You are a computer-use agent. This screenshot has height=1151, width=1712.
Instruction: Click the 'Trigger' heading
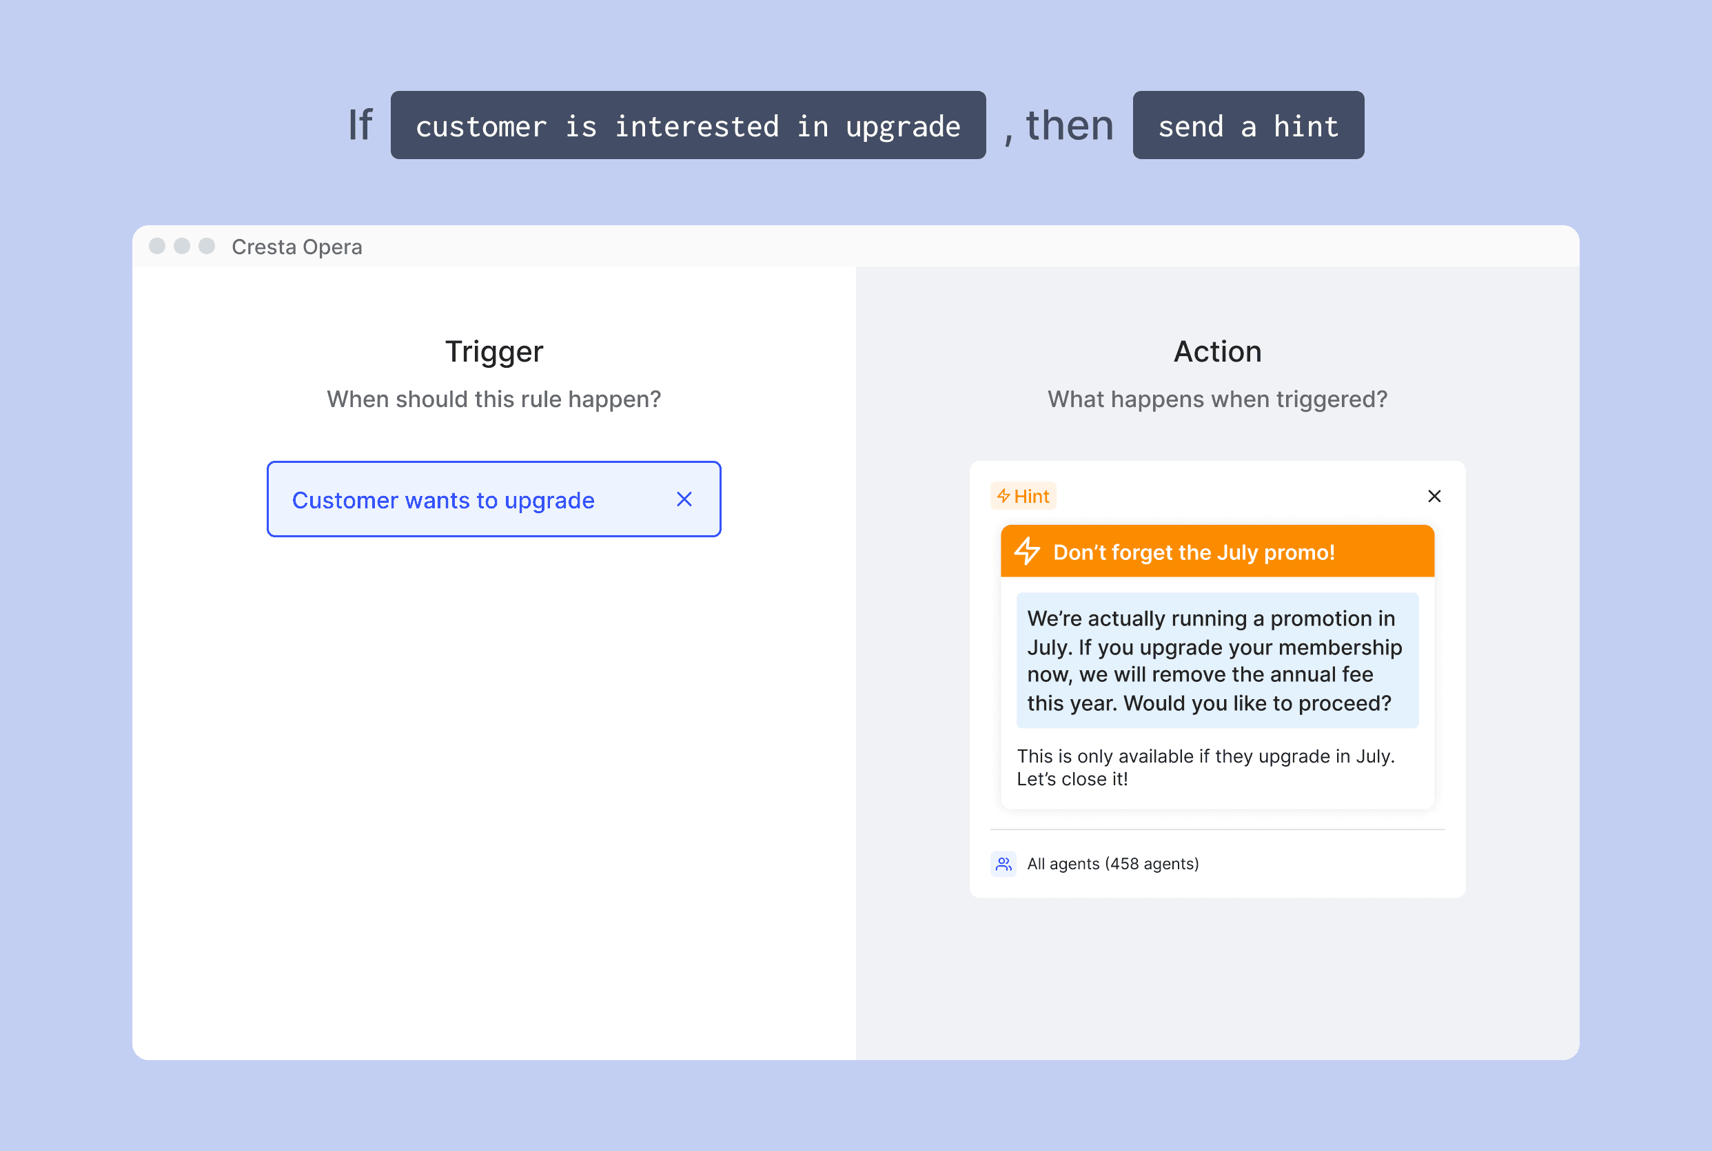[494, 351]
